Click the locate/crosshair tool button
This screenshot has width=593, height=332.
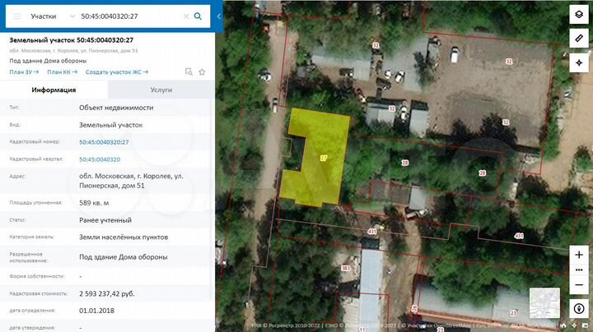tap(579, 62)
